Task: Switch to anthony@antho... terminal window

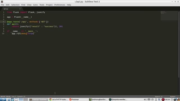Action: pyautogui.click(x=98, y=100)
